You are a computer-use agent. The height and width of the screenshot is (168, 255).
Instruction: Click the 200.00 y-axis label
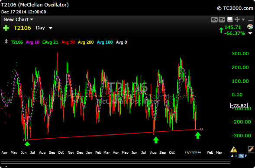pyautogui.click(x=240, y=67)
